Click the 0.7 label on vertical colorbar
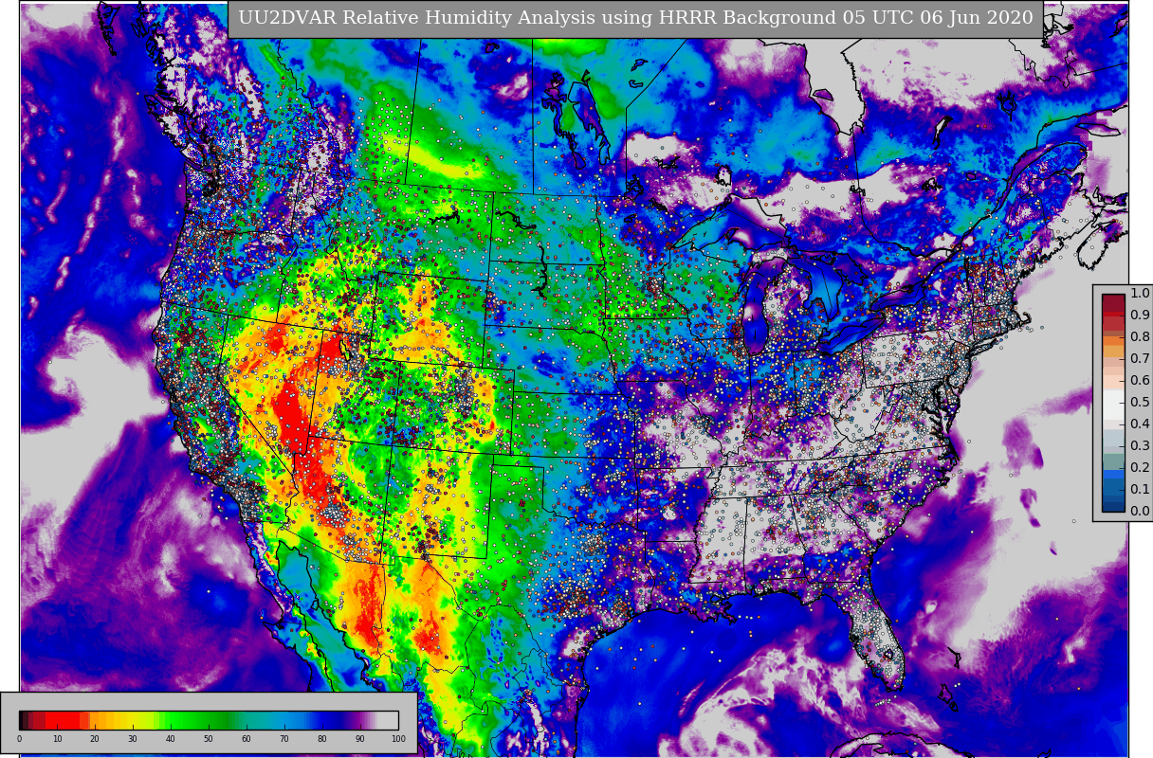 pyautogui.click(x=1140, y=358)
